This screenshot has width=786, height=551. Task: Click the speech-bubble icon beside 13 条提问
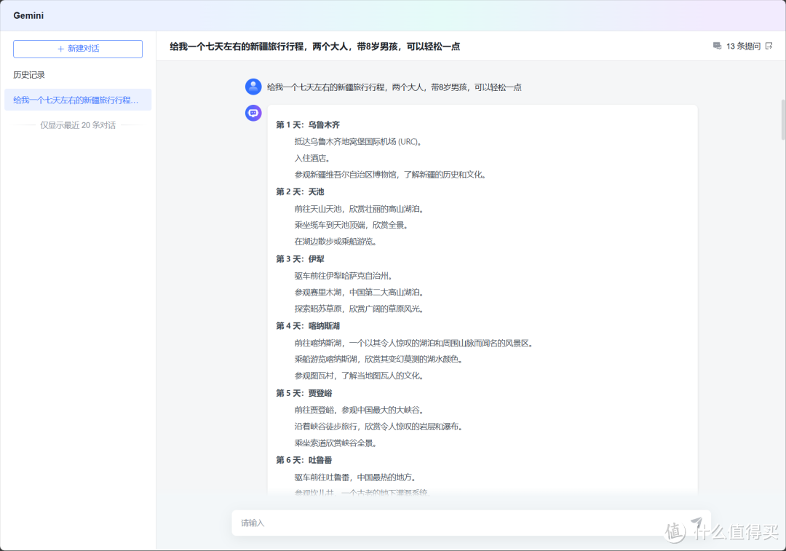[719, 45]
